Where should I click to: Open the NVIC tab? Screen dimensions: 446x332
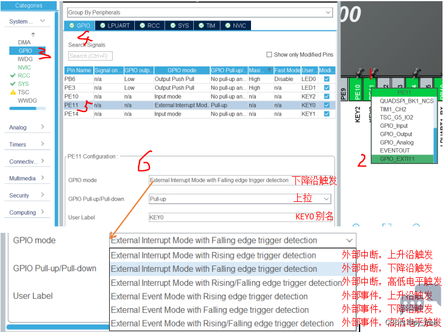click(236, 26)
